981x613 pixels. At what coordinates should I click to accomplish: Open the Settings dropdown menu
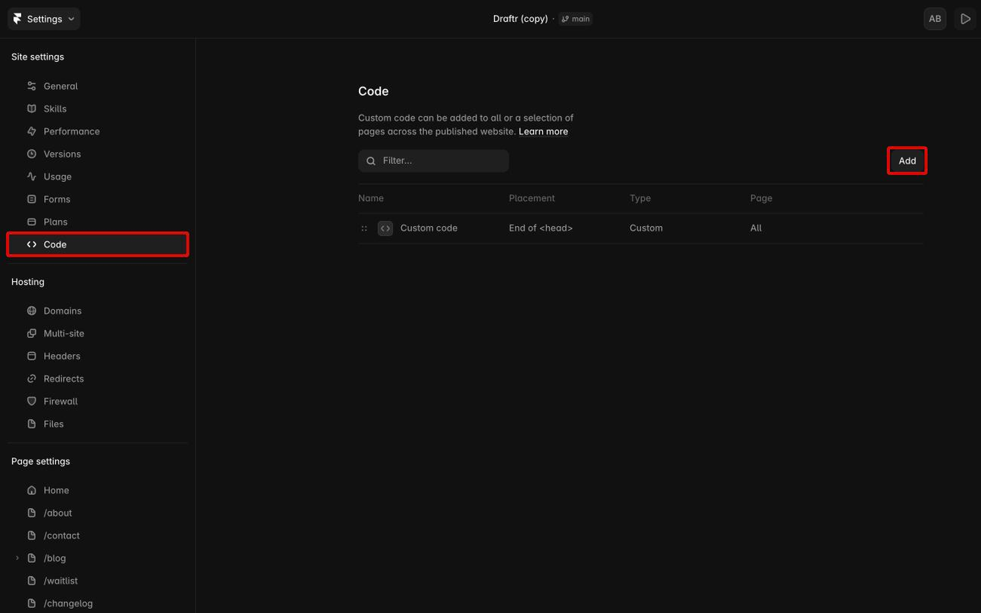[44, 19]
